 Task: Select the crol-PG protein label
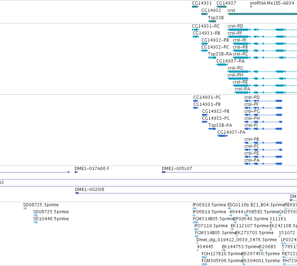pyautogui.click(x=252, y=111)
